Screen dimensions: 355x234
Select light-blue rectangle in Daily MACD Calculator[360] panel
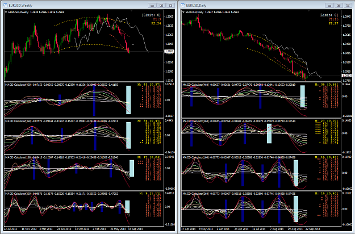[269, 133]
